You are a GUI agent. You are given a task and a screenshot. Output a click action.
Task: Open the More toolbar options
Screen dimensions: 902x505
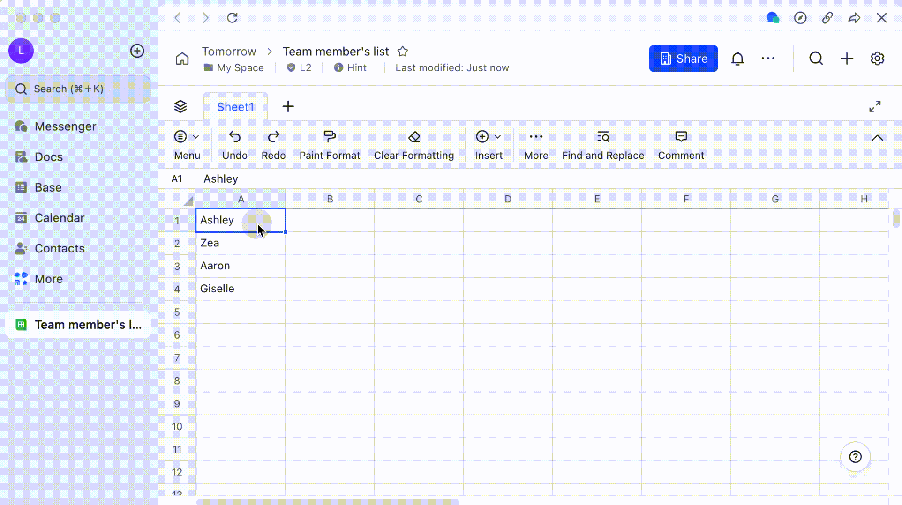(x=536, y=144)
